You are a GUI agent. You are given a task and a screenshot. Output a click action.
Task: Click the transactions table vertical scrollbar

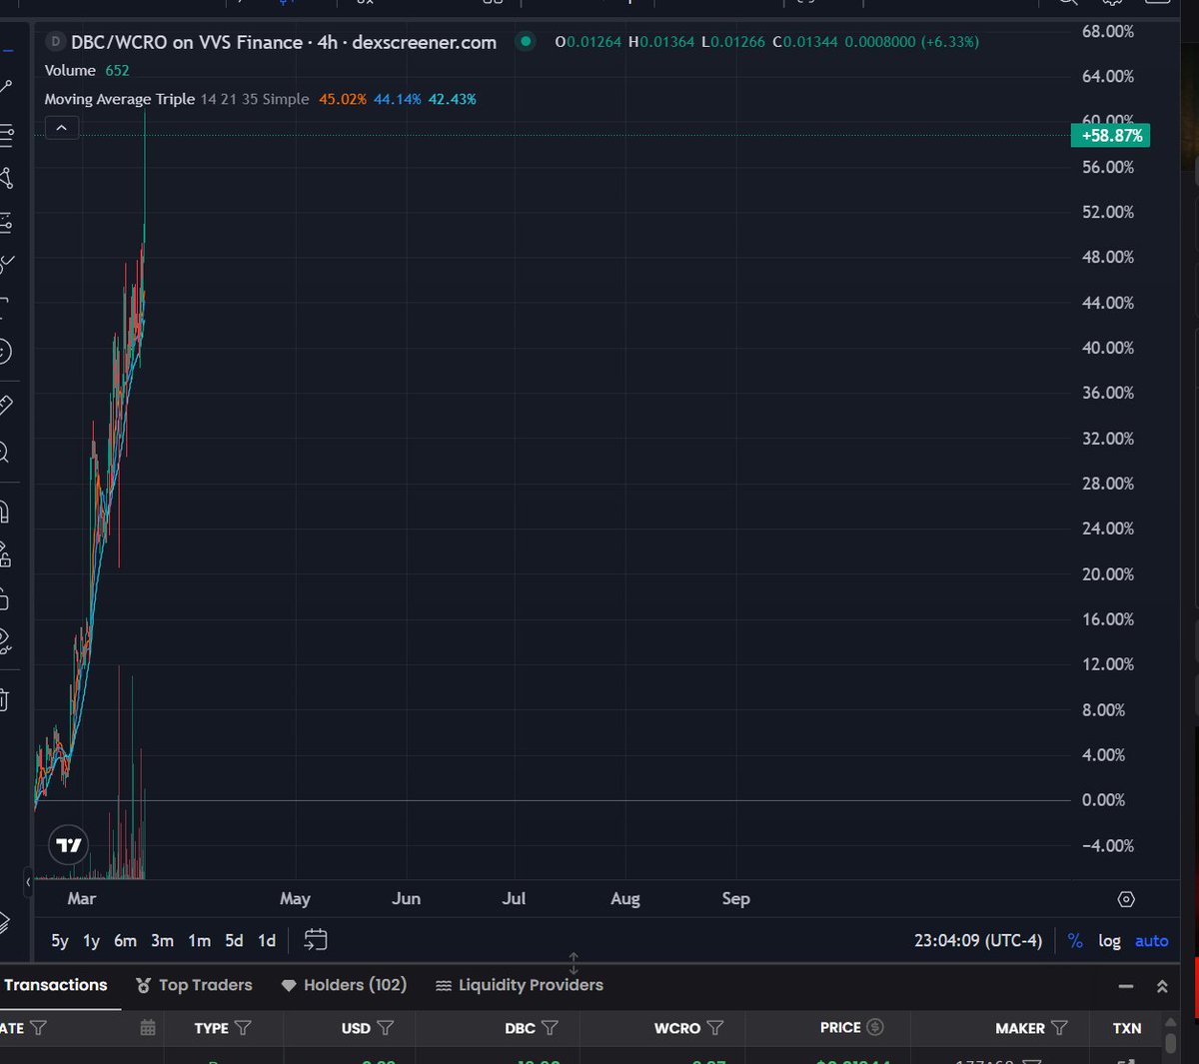click(x=1171, y=1042)
